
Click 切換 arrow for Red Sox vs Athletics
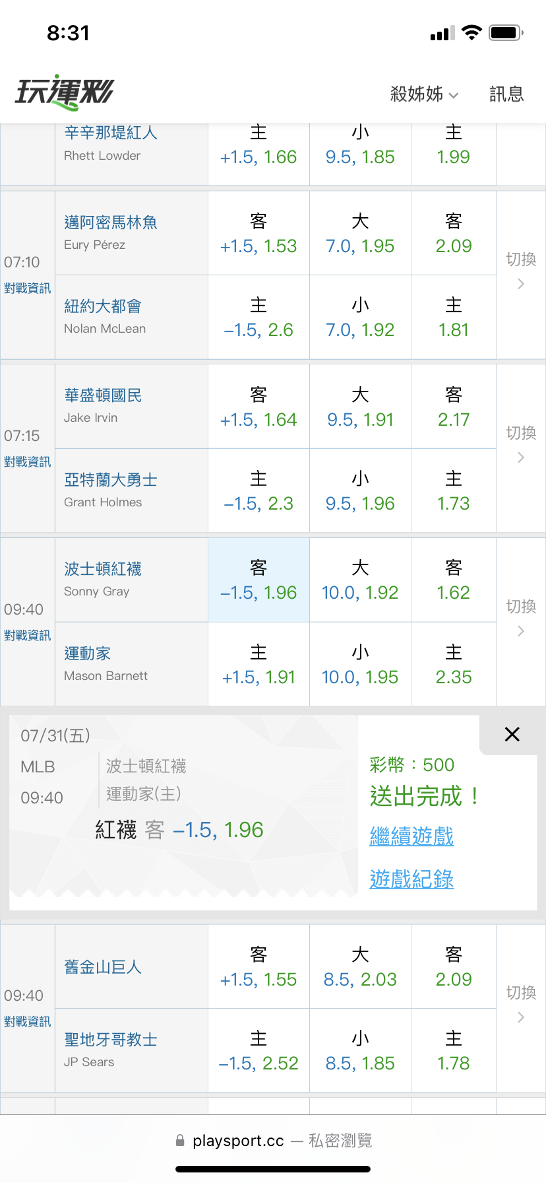click(521, 618)
